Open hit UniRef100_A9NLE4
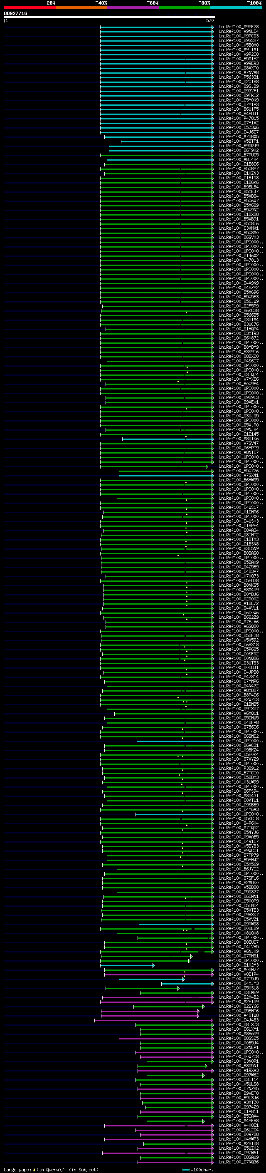 [x=238, y=32]
